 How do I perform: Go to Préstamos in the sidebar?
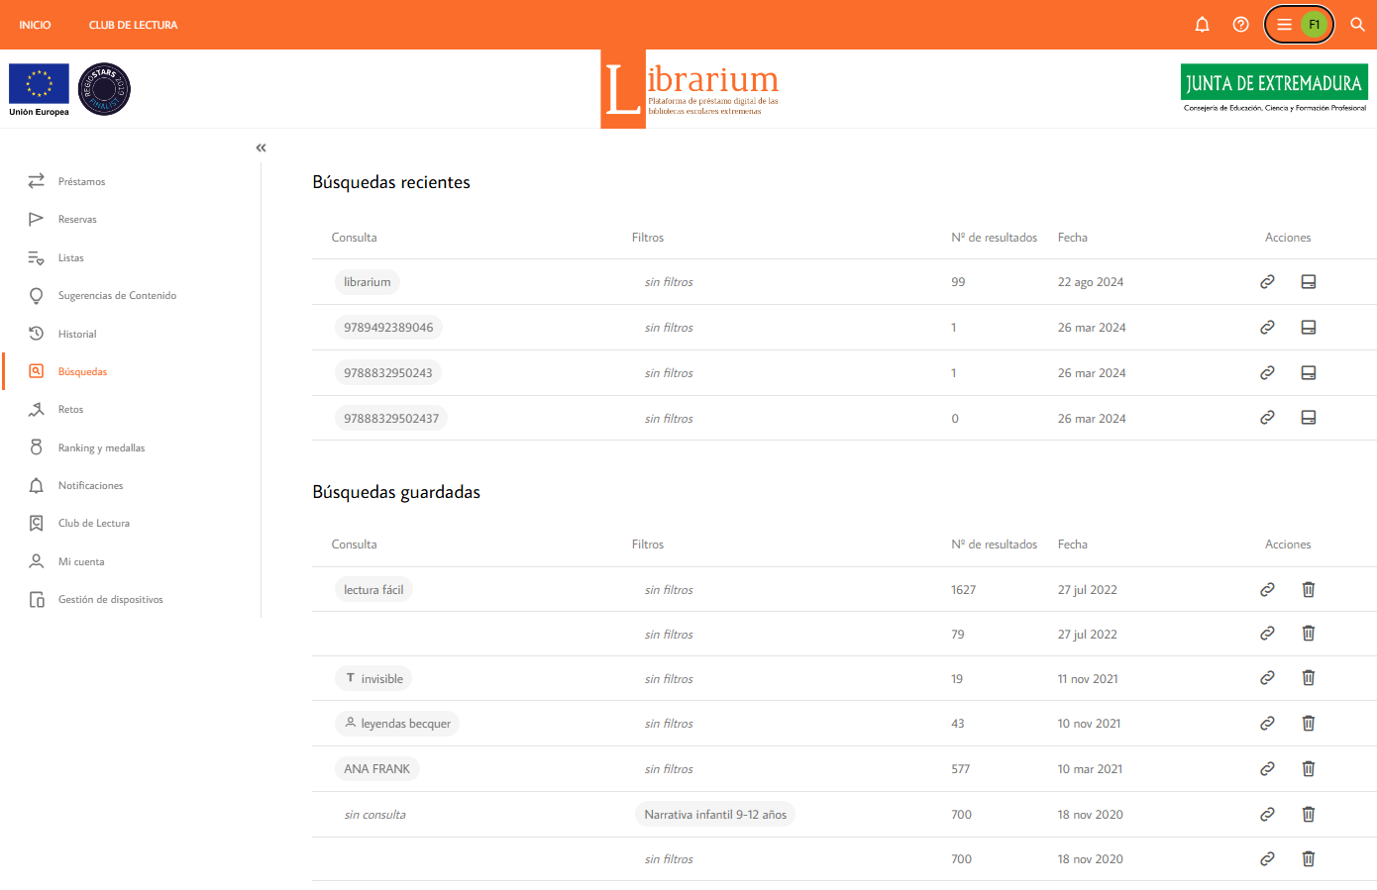click(81, 181)
